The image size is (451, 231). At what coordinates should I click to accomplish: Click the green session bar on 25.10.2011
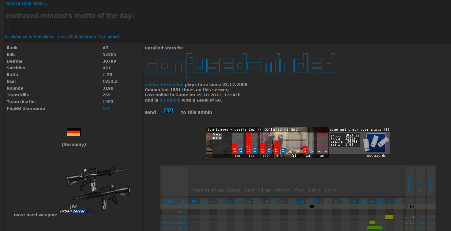click(x=374, y=228)
